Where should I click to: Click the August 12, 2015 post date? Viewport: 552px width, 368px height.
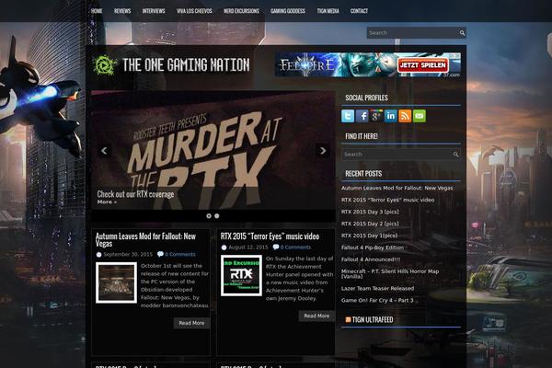pos(247,247)
